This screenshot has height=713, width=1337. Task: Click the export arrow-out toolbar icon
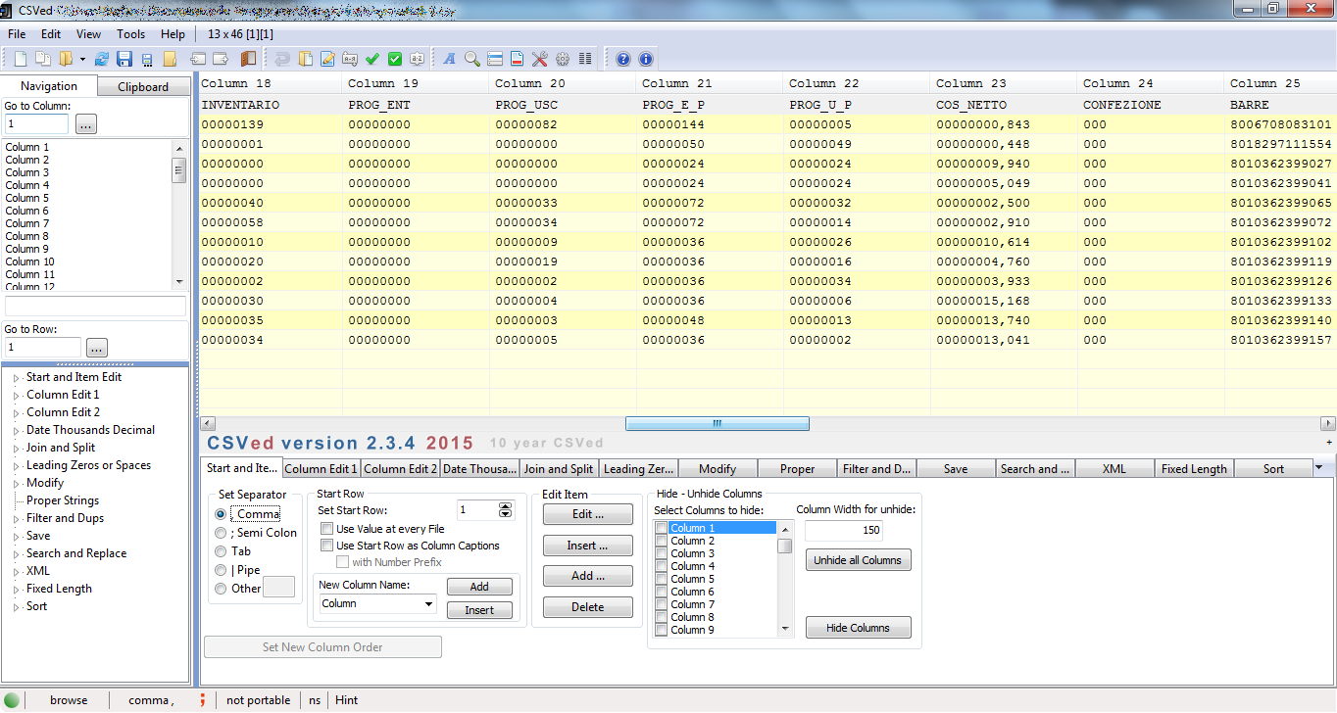pos(221,59)
